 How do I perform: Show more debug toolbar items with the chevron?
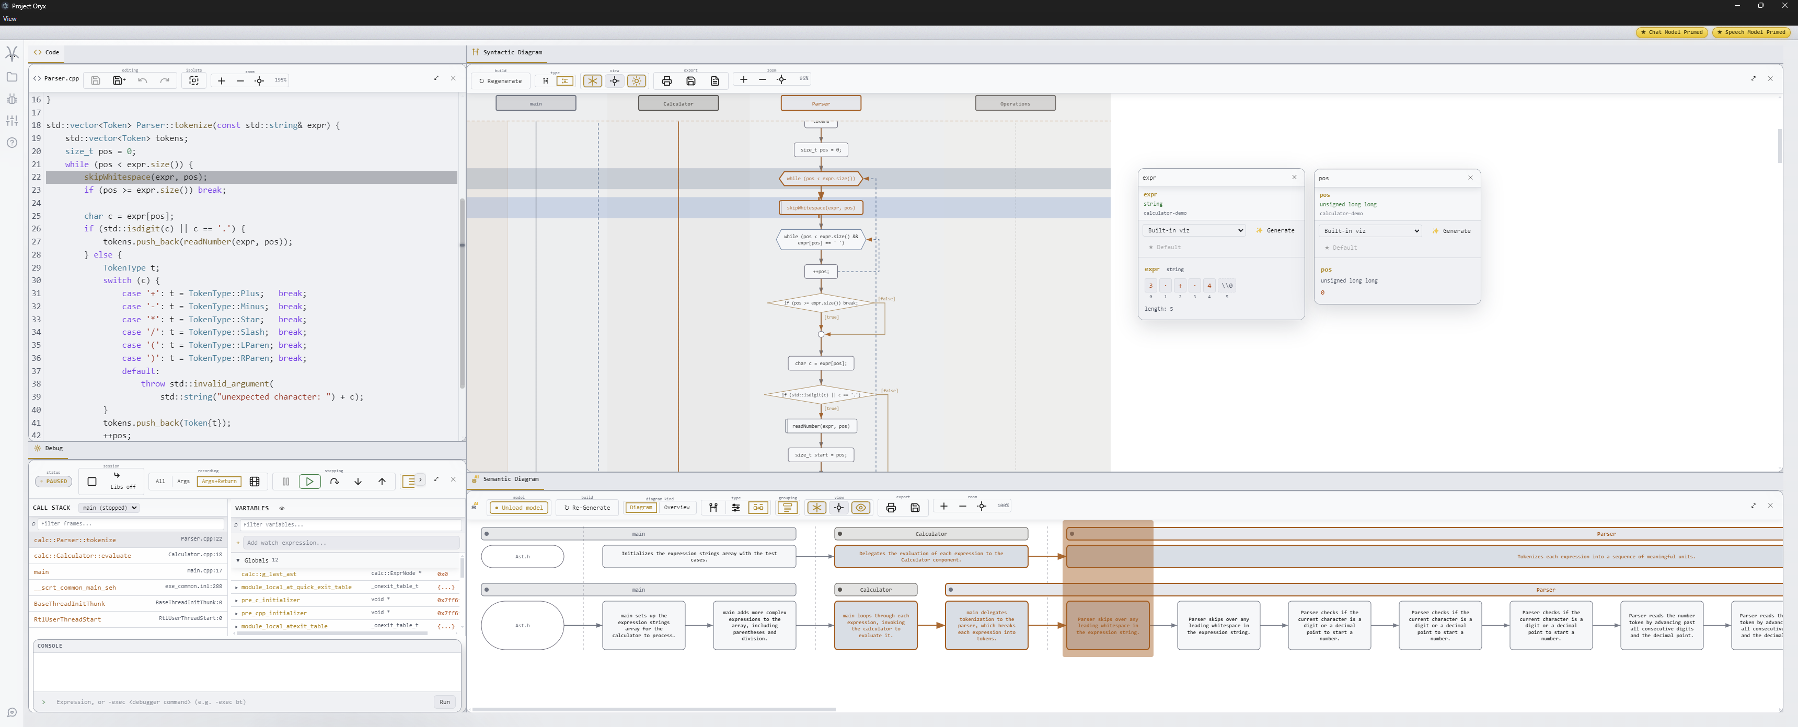tap(420, 480)
